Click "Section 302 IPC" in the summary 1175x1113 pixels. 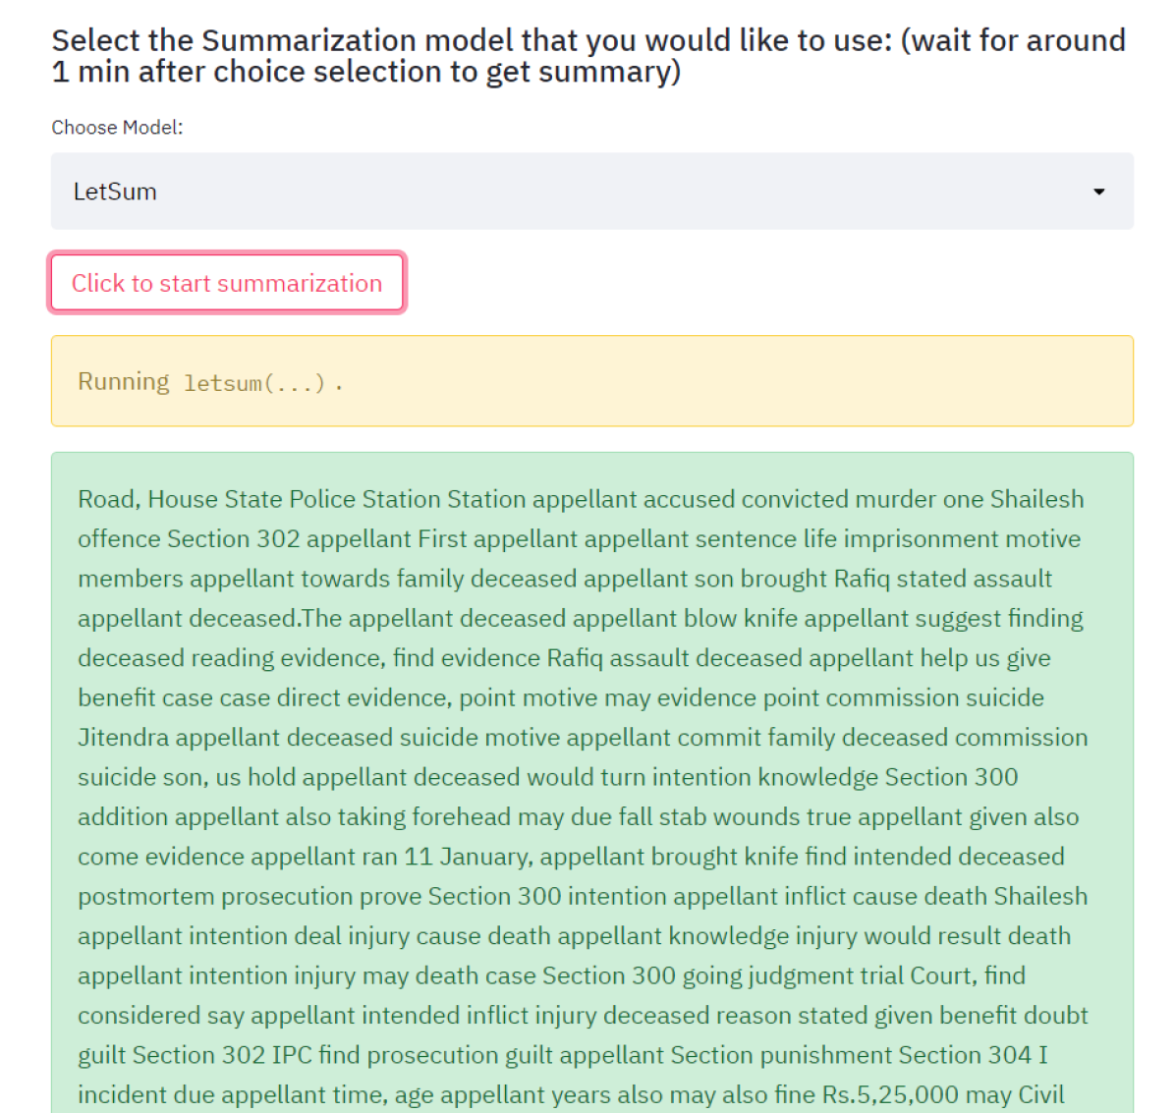click(x=222, y=1055)
